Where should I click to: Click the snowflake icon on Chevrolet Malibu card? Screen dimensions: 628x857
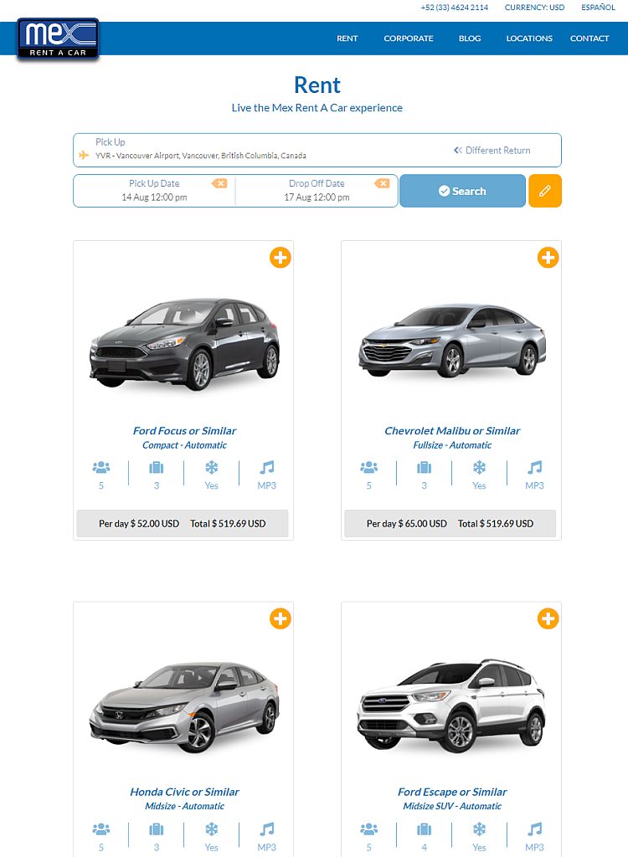pos(479,467)
